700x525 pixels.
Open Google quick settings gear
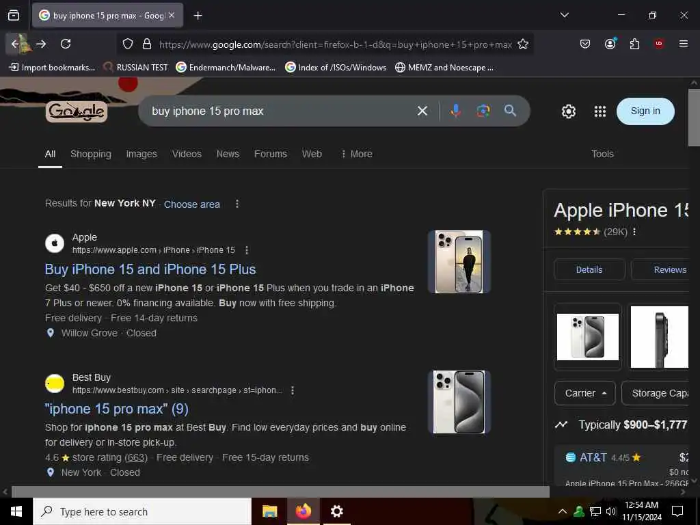(568, 111)
